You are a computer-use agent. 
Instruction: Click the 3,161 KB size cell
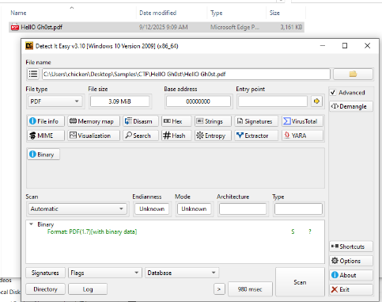(291, 27)
